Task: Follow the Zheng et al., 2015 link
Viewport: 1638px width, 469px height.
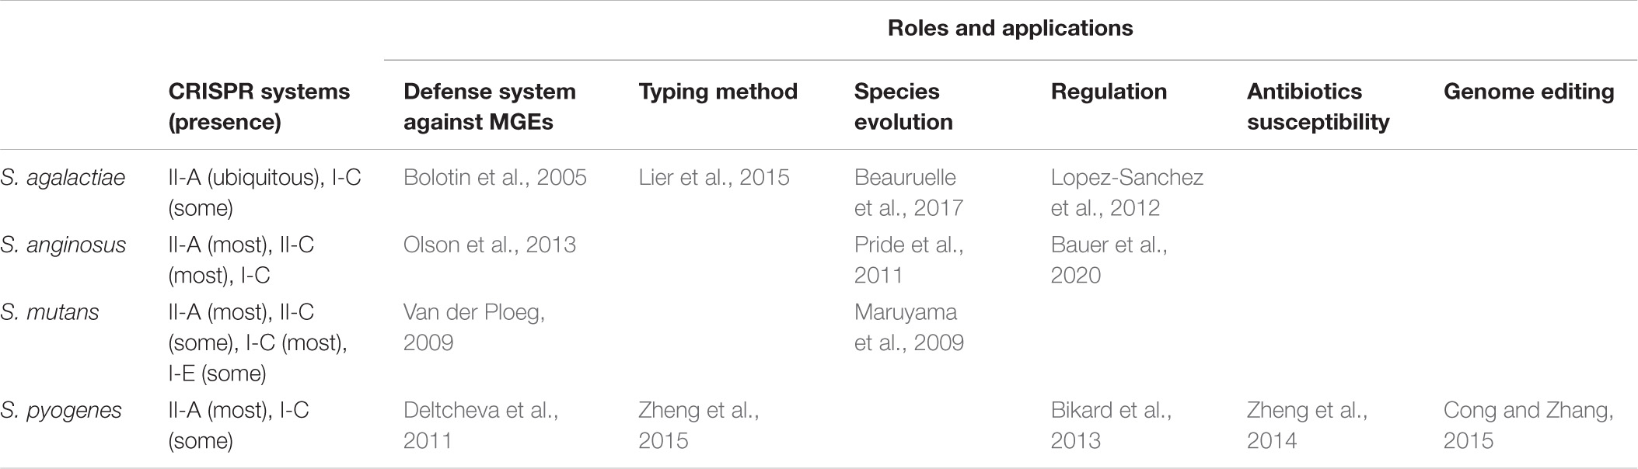Action: (698, 426)
